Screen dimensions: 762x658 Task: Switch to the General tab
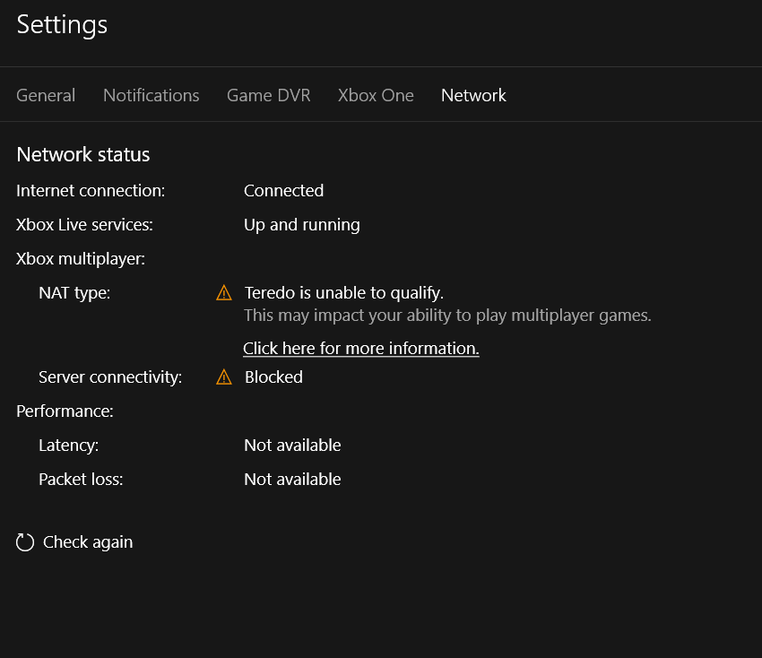click(46, 95)
